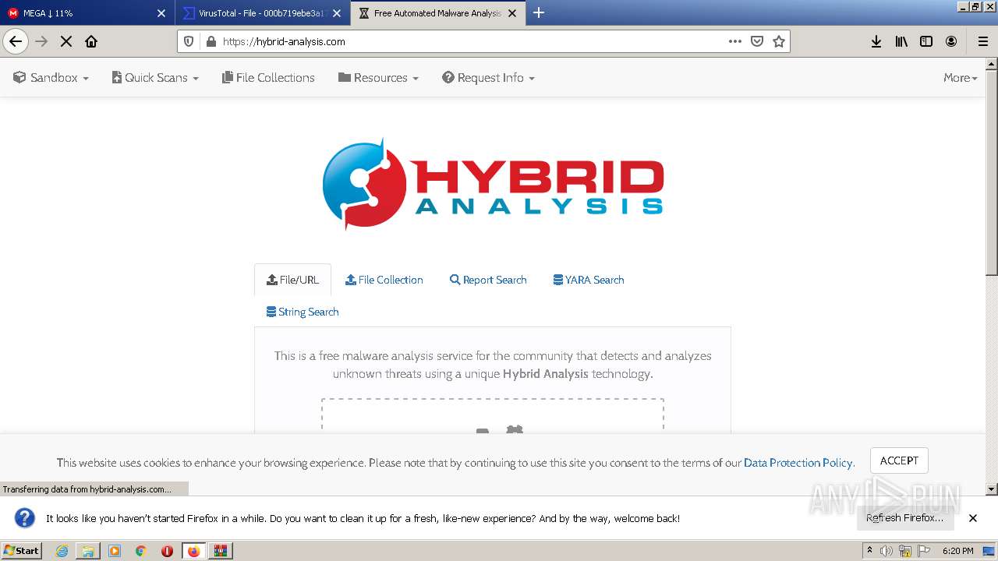Open page actions three-dot menu
Image resolution: width=998 pixels, height=561 pixels.
(735, 41)
